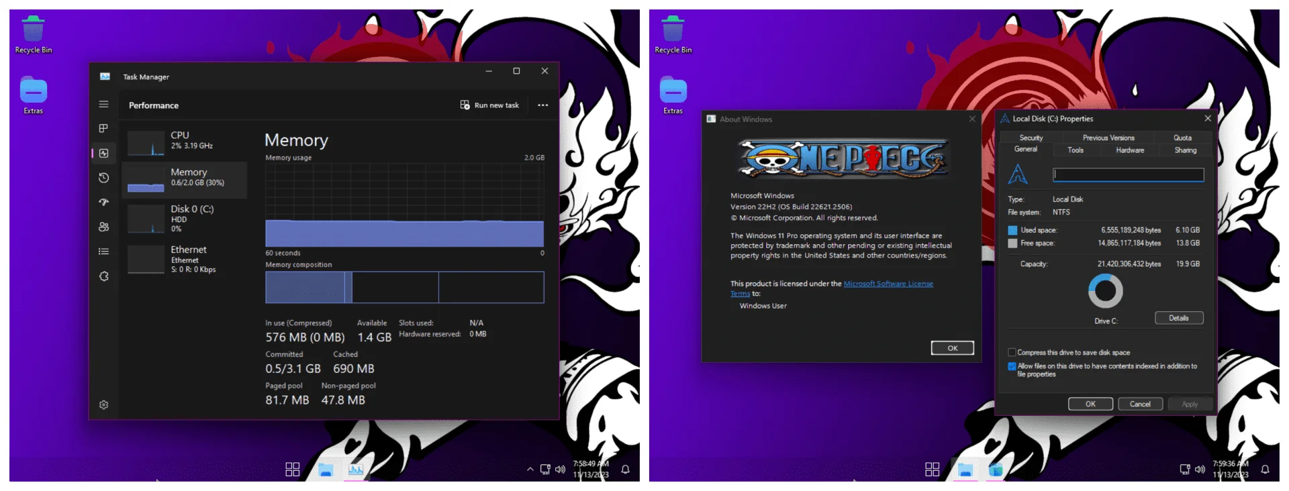Screen dimensions: 1289x491
Task: Open Services icon in Task Manager sidebar
Action: pyautogui.click(x=103, y=276)
